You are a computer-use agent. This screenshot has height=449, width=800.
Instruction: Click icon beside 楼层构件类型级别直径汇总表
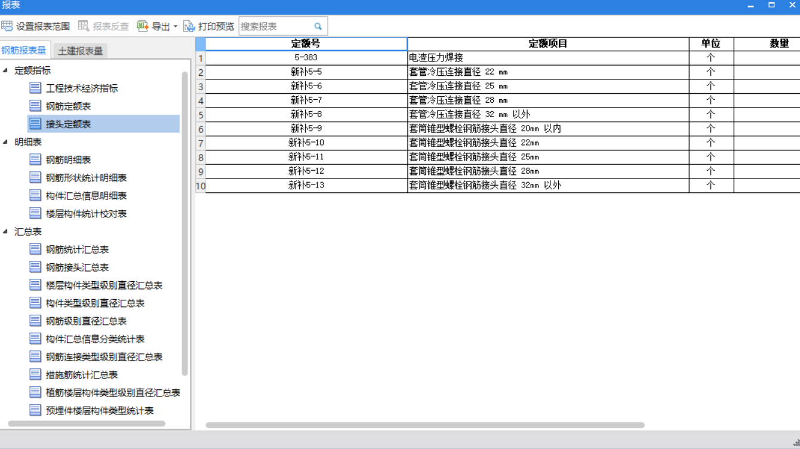[35, 285]
